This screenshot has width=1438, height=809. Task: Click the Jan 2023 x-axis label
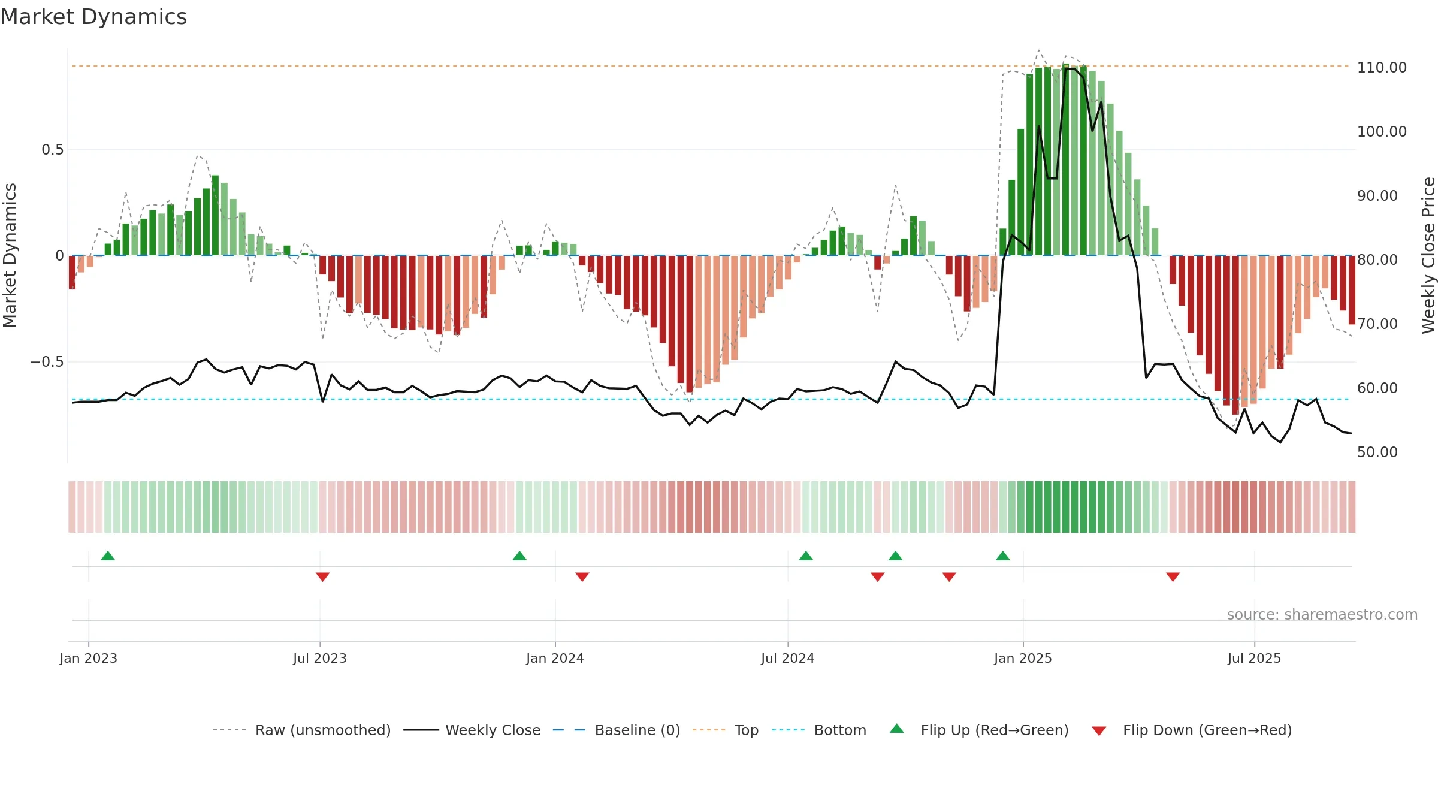pyautogui.click(x=89, y=658)
